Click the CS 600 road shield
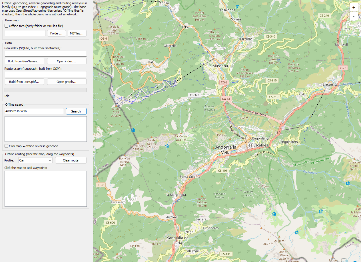 (110, 223)
